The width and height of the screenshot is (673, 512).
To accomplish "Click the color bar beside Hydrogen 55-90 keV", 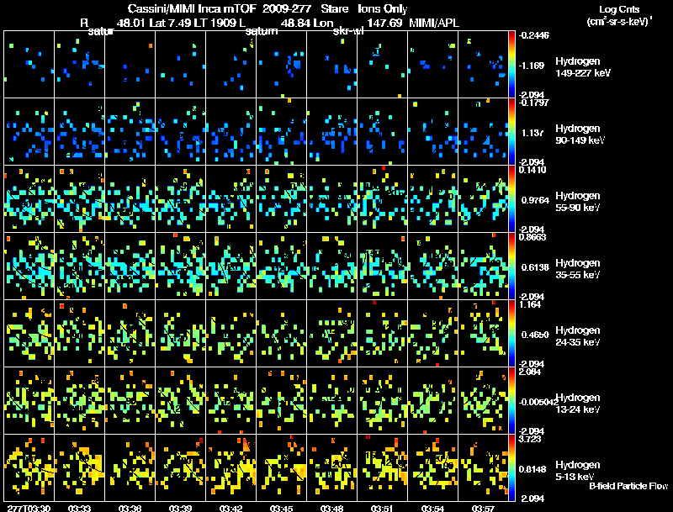I will [x=511, y=199].
